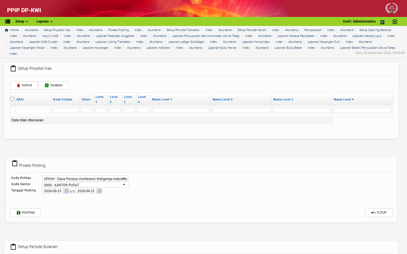This screenshot has width=407, height=254.
Task: Open calendar picker for posting start date
Action: coord(66,191)
